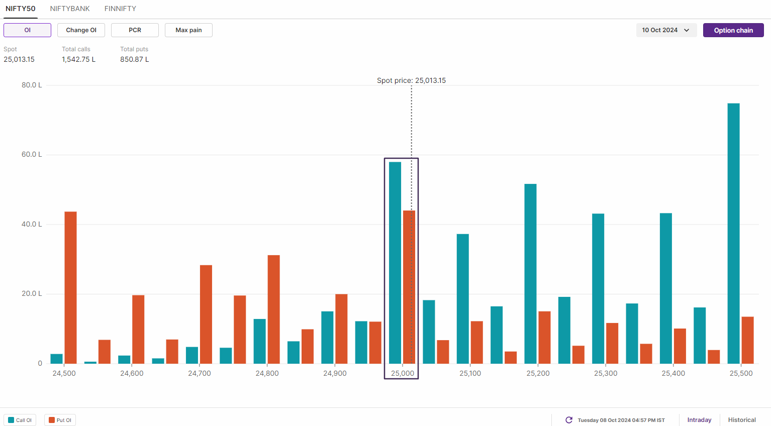Click the 24,900 put OI bar

(341, 329)
